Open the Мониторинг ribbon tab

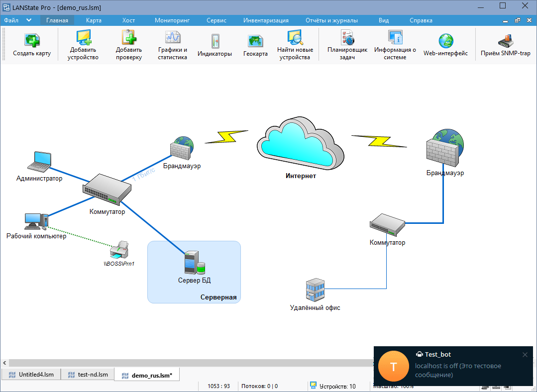(x=172, y=20)
